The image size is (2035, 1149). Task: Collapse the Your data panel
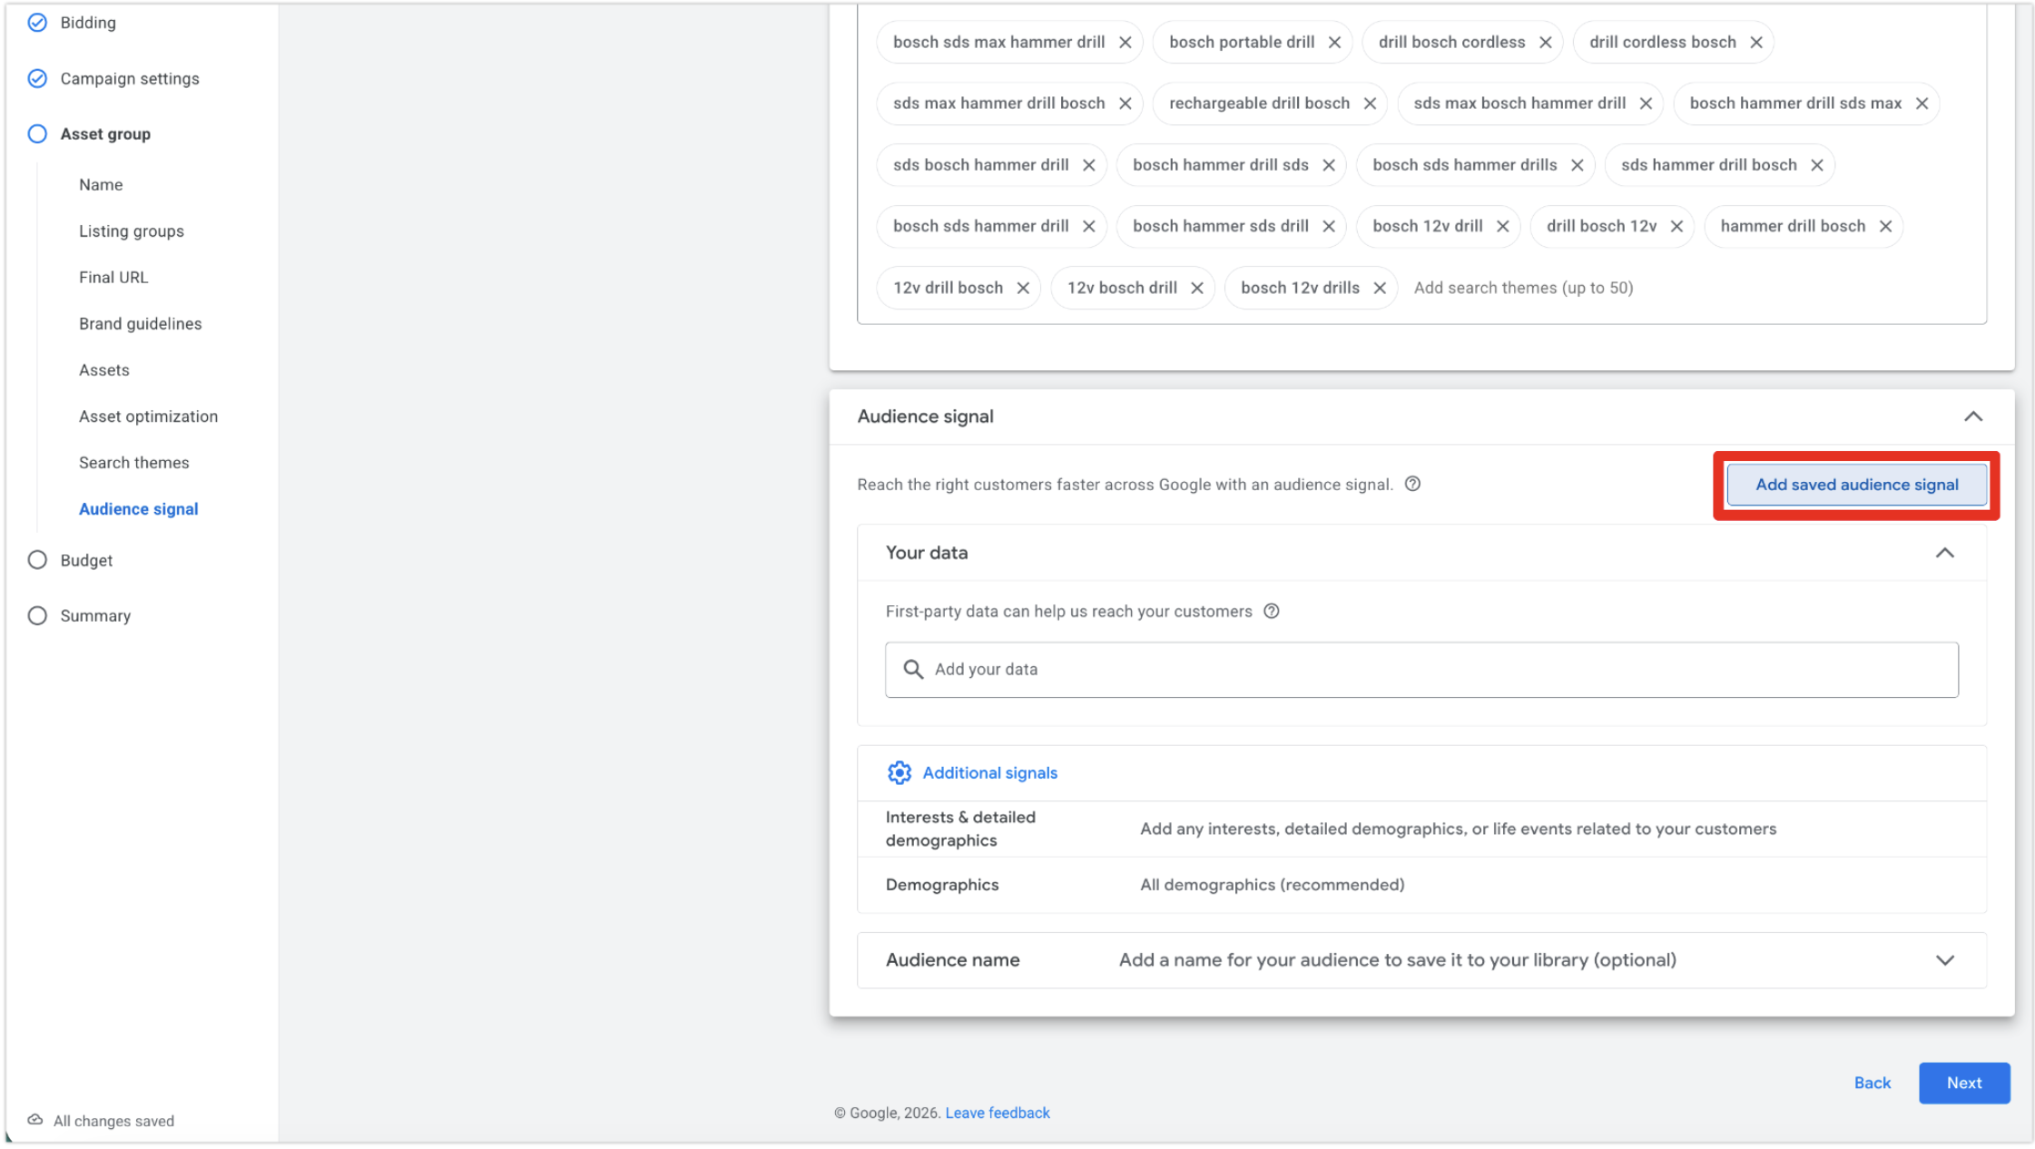1944,553
